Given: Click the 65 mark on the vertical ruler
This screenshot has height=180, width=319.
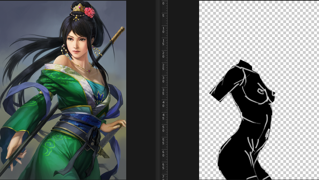Looking at the screenshot, I should click(x=163, y=166).
